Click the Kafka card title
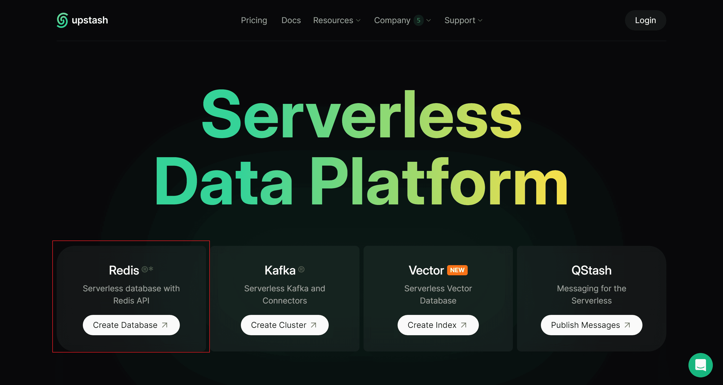723x385 pixels. click(280, 270)
